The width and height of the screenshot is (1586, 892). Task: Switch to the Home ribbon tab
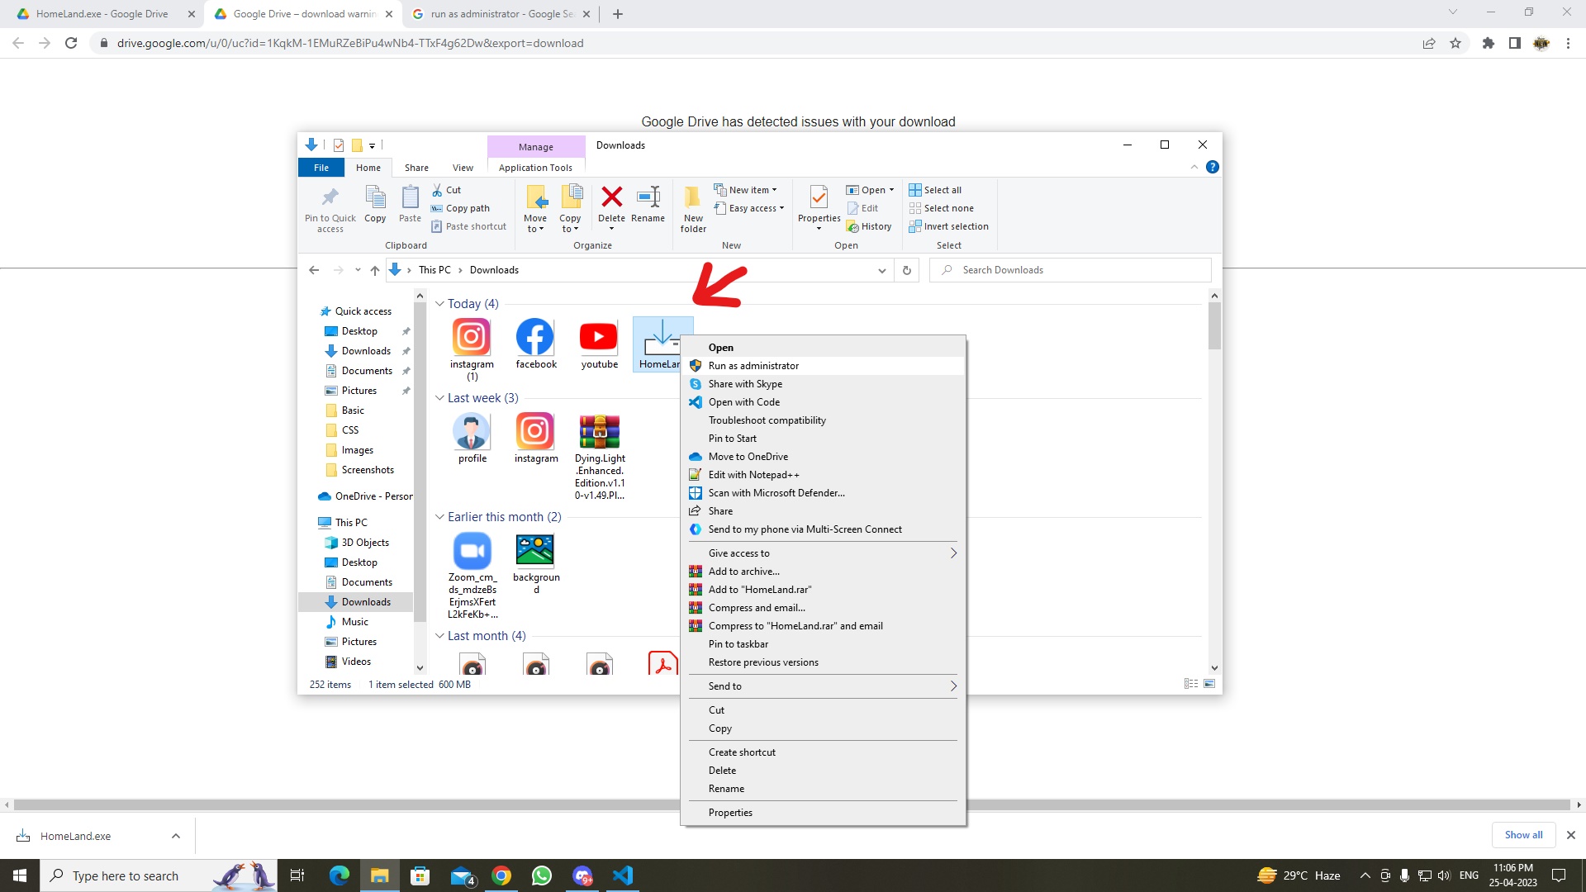click(x=368, y=168)
